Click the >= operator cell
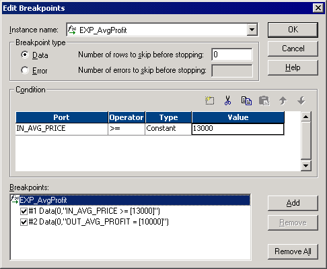Viewport: 327px width, 269px height. click(x=126, y=129)
